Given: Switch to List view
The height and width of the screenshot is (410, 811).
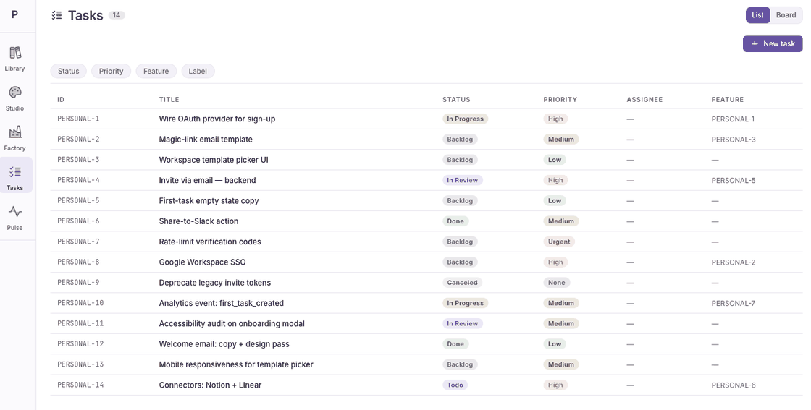Looking at the screenshot, I should point(757,15).
